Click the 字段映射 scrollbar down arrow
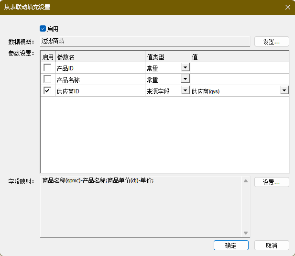Image resolution: width=295 pixels, height=256 pixels. point(246,233)
